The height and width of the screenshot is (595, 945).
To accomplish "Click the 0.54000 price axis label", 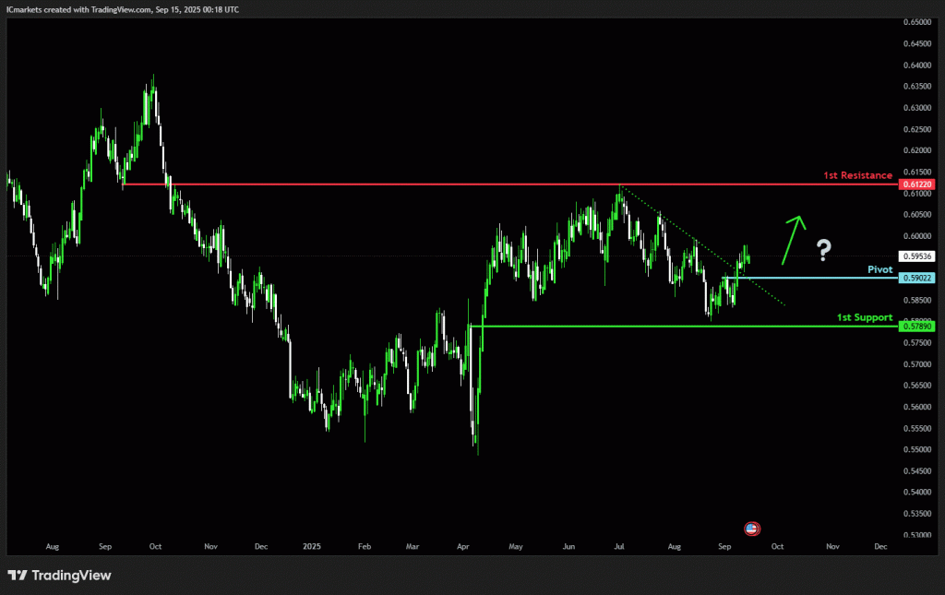I will coord(916,492).
